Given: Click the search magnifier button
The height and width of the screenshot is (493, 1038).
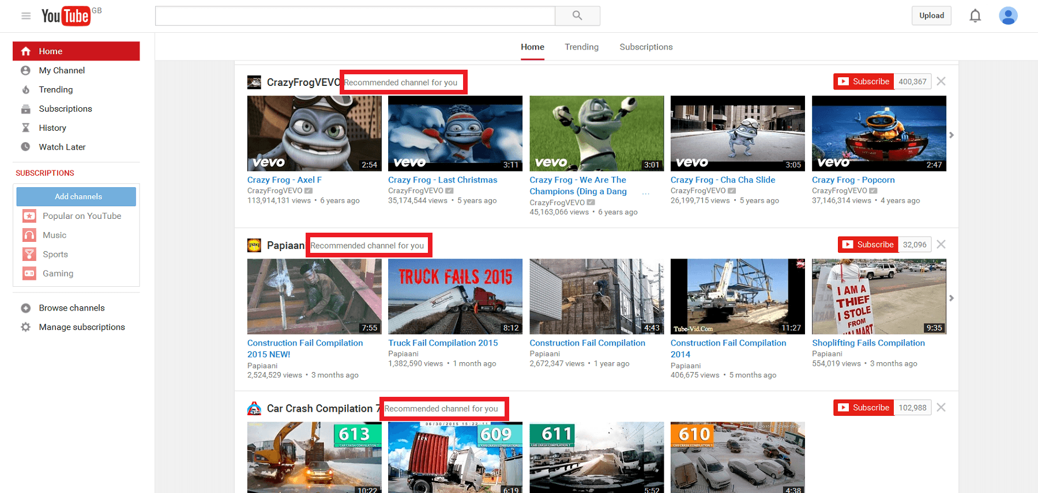Looking at the screenshot, I should [x=577, y=16].
